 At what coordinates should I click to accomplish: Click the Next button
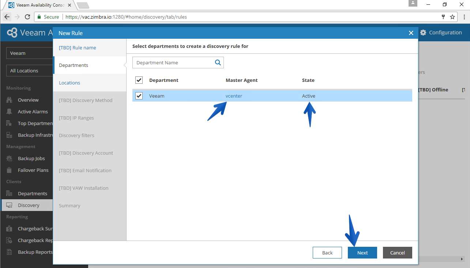pyautogui.click(x=362, y=253)
